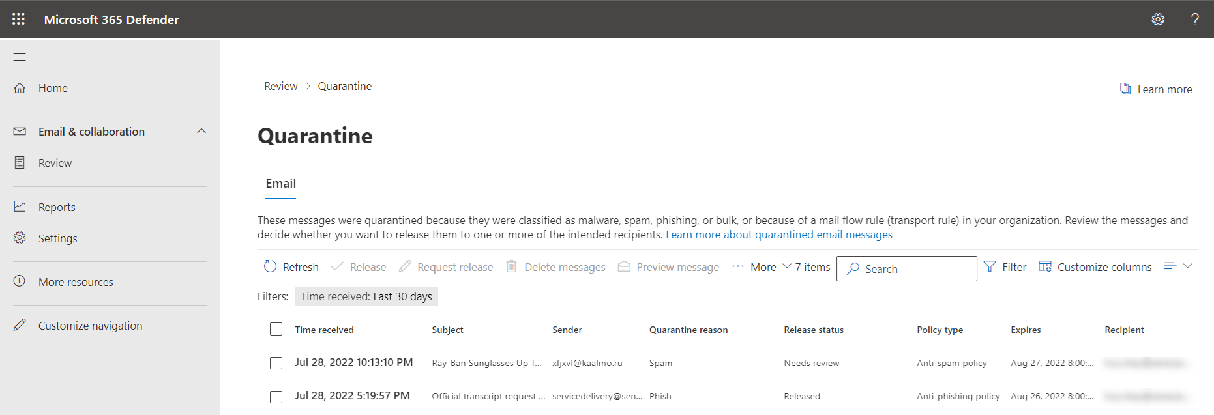The width and height of the screenshot is (1214, 415).
Task: Click into the Search box
Action: [907, 268]
